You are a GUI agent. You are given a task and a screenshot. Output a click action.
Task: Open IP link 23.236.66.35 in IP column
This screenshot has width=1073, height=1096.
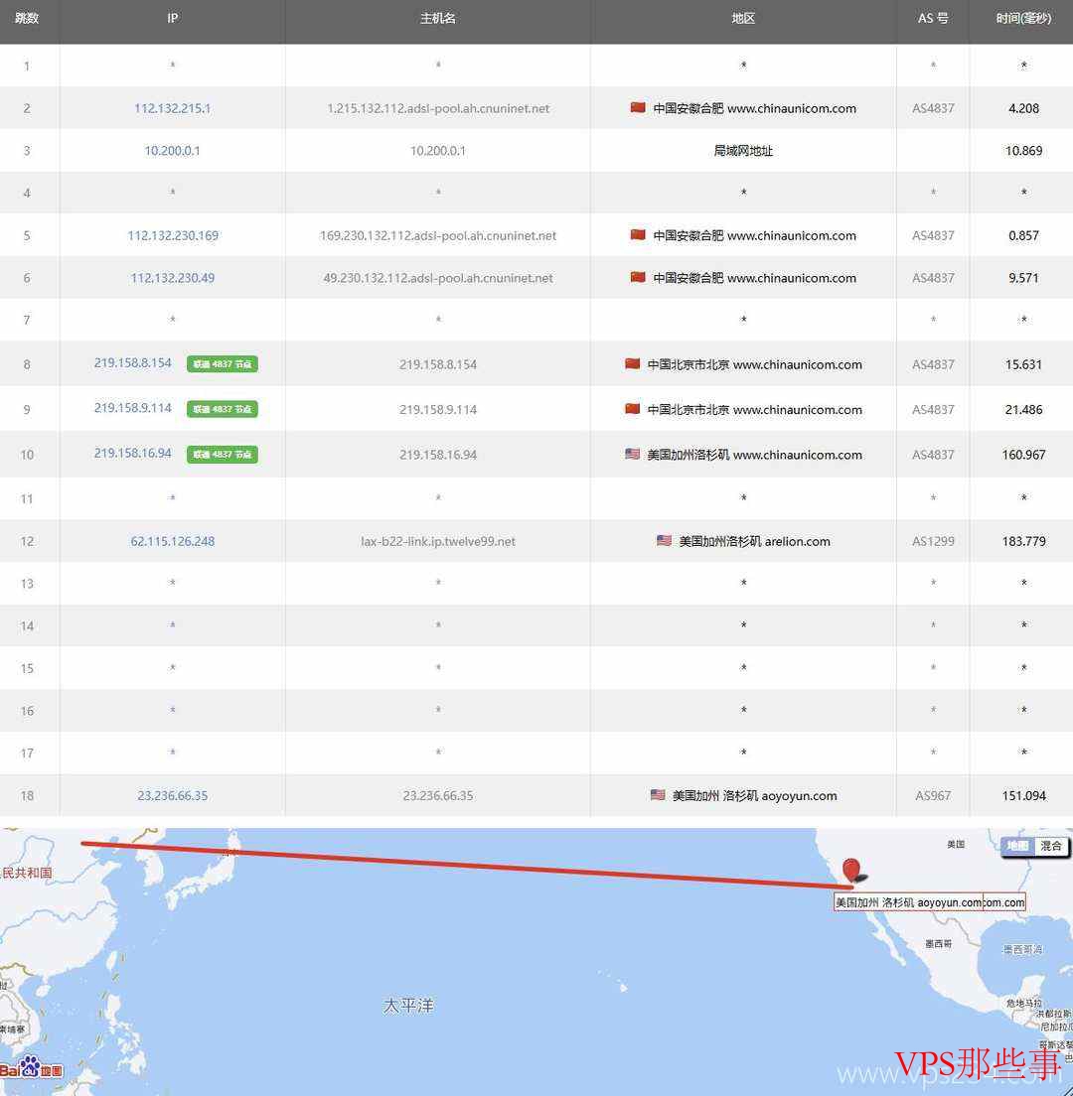pyautogui.click(x=173, y=795)
